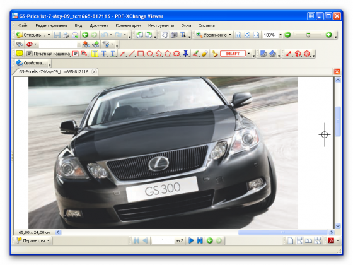Click the zoom slider handle

tap(308, 35)
